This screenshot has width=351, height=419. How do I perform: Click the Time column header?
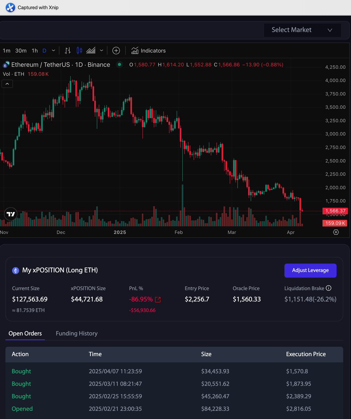point(95,354)
